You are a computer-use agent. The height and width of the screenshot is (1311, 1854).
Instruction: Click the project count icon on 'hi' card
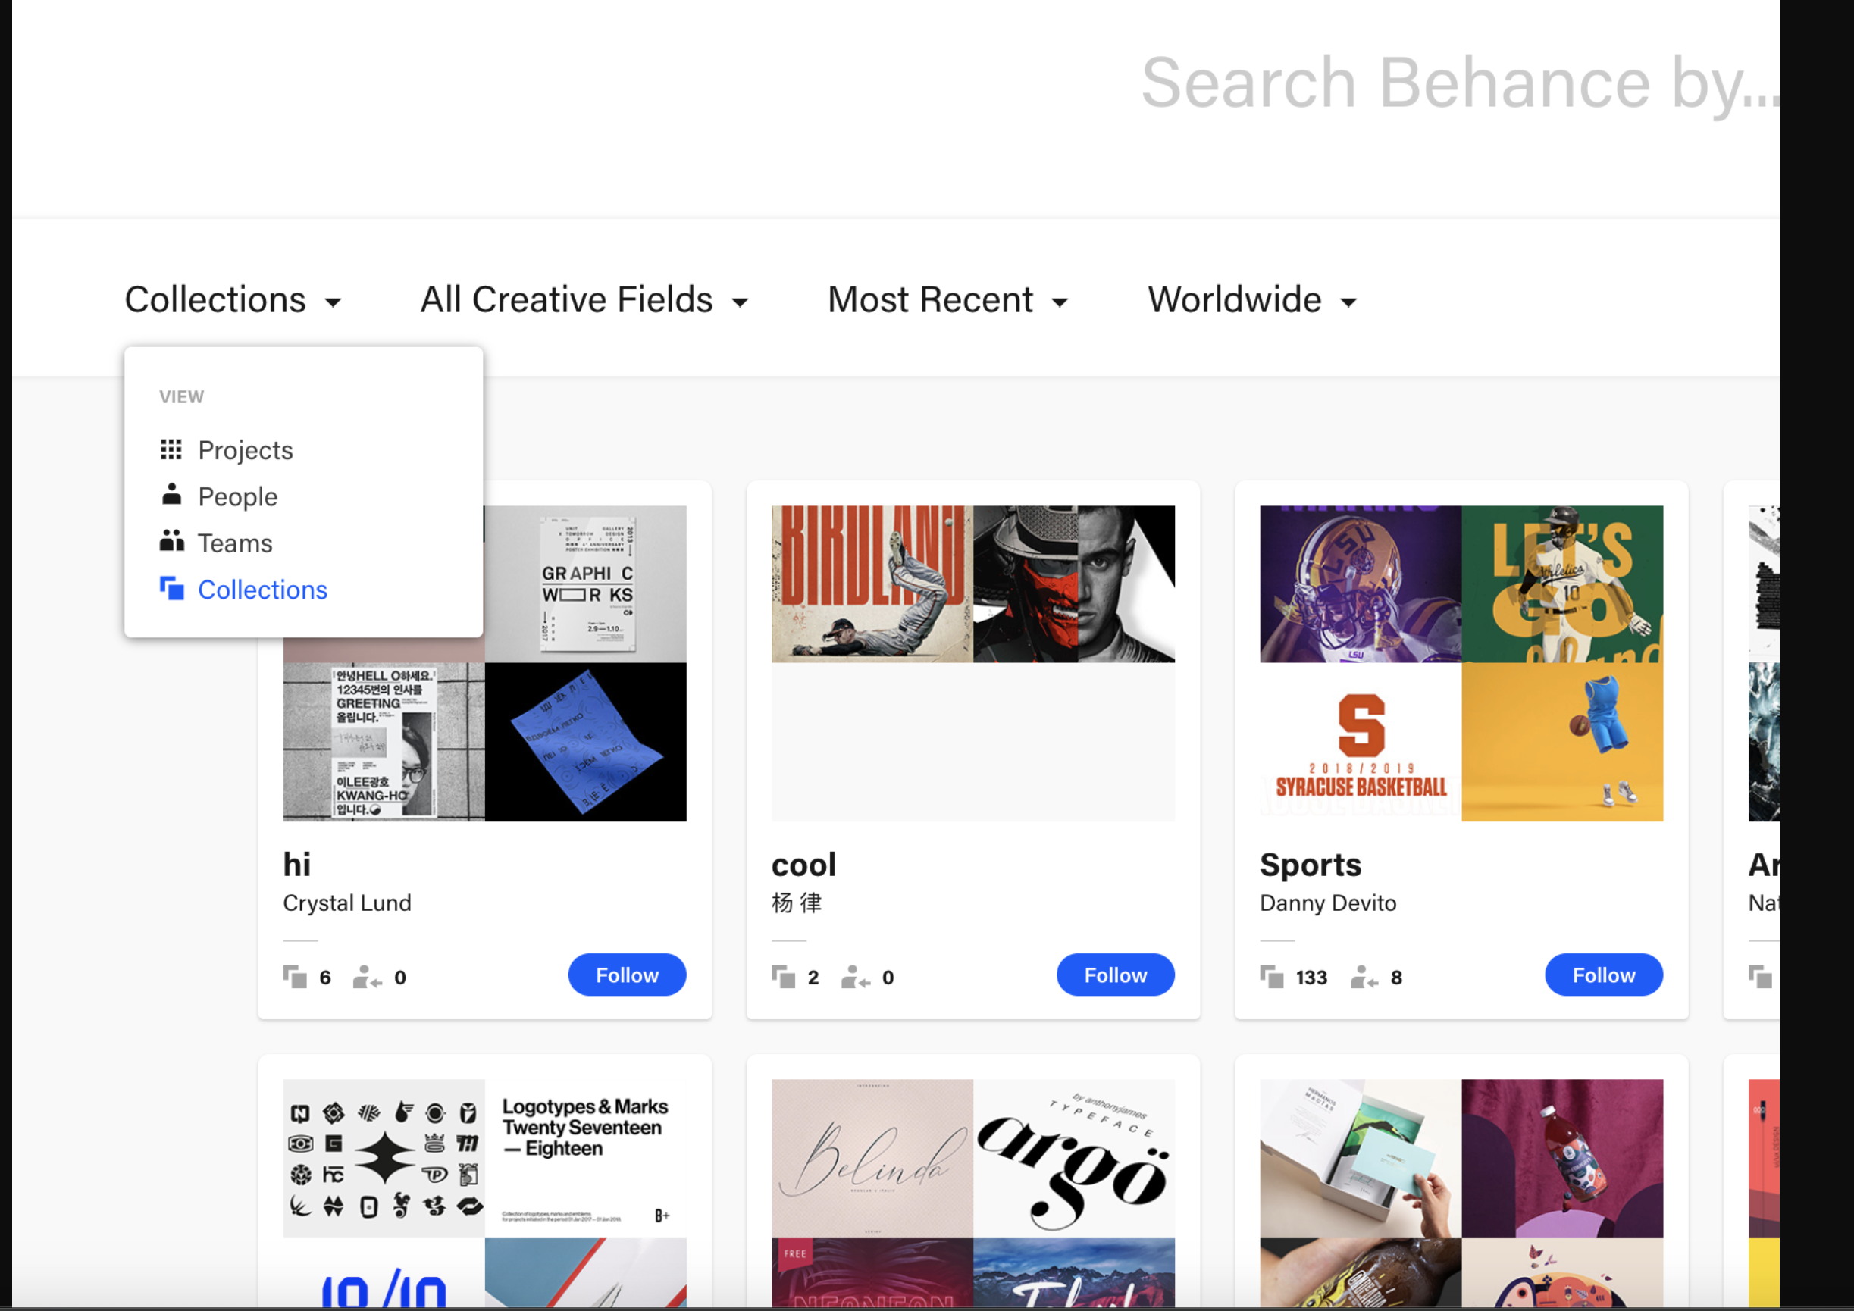295,977
